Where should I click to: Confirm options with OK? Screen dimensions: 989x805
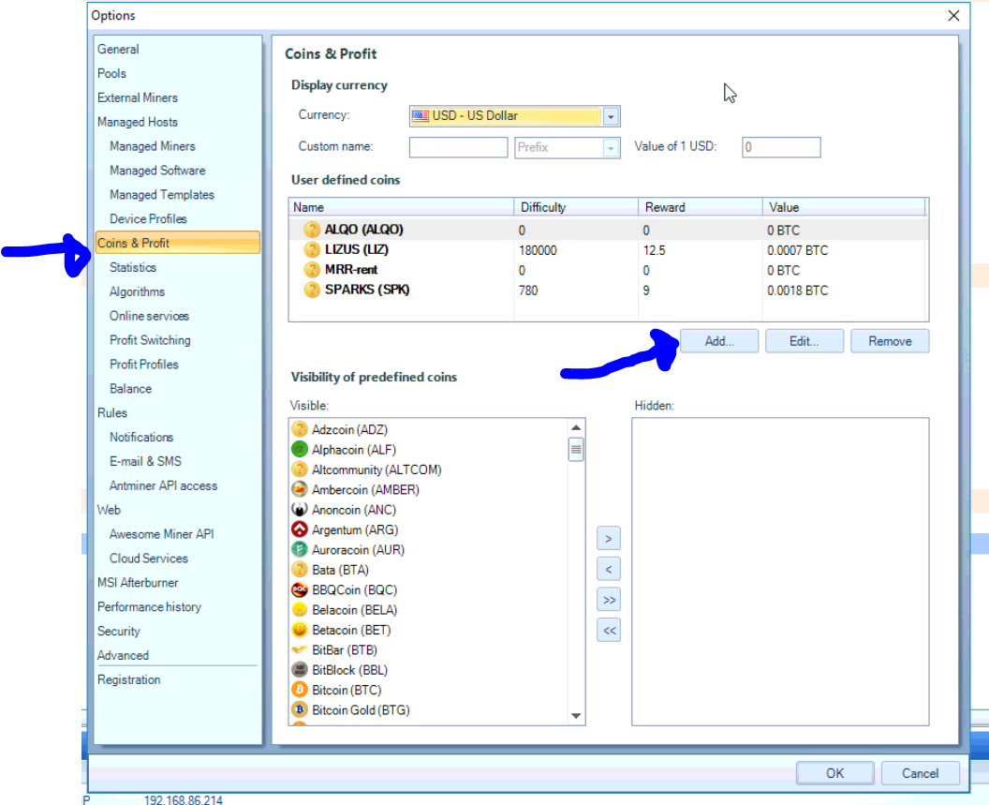pos(834,773)
